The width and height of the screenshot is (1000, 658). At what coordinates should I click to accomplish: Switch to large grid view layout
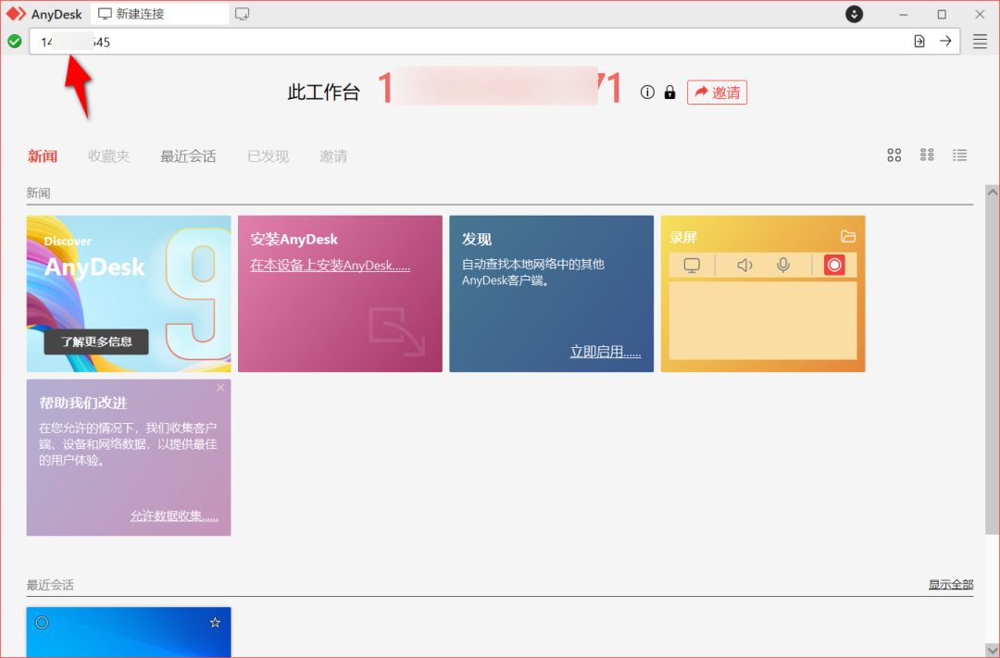[894, 155]
